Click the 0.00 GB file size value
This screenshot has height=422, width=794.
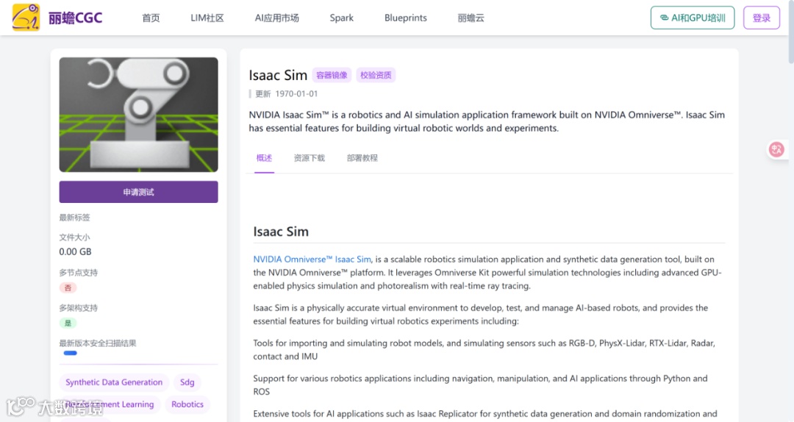coord(76,251)
